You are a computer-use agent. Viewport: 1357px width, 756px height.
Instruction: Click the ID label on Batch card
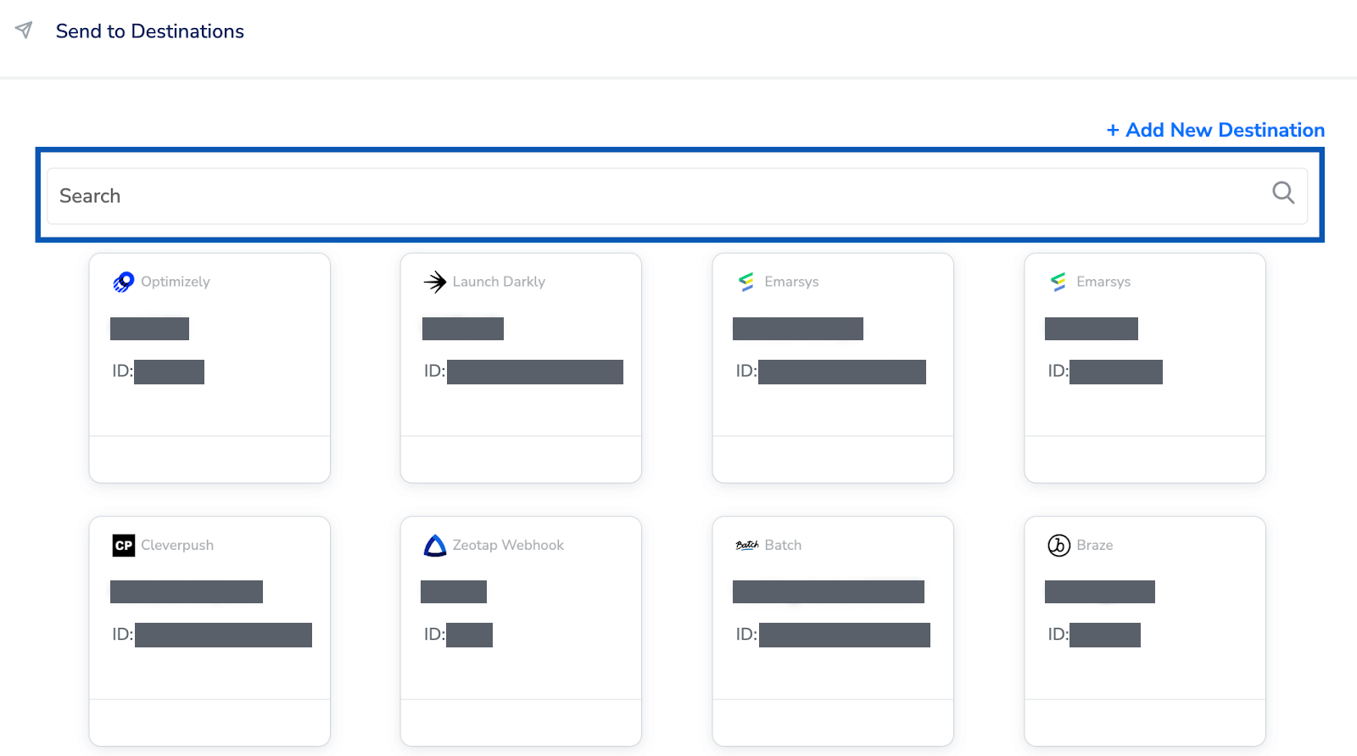tap(746, 634)
